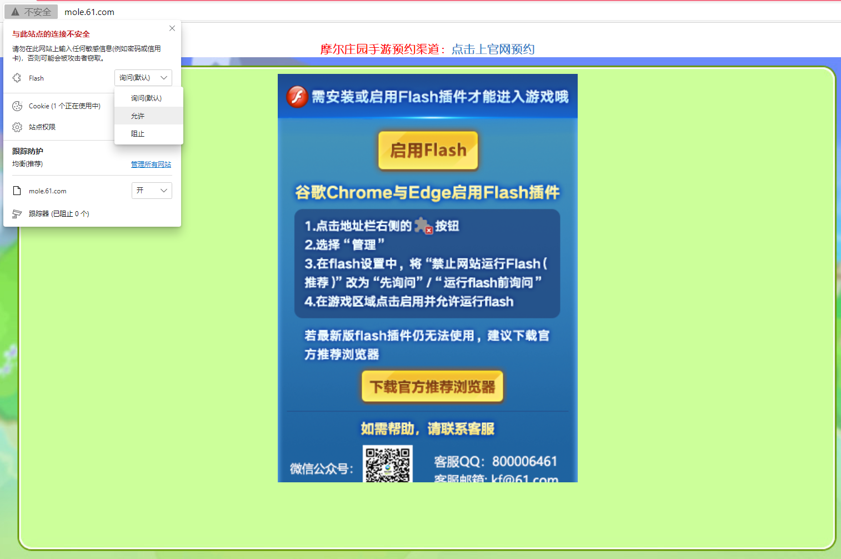841x559 pixels.
Task: Open the 点击上官网预约 link
Action: (493, 49)
